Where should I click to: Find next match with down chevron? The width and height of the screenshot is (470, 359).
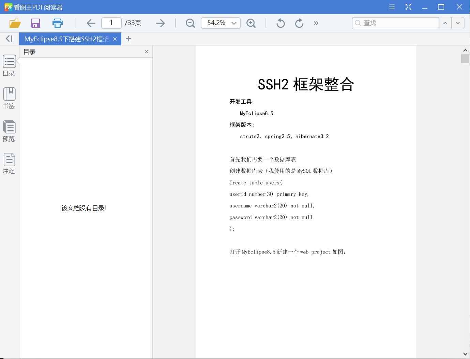458,23
